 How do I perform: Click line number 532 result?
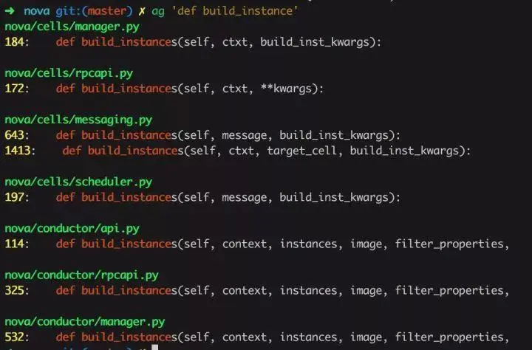click(14, 337)
